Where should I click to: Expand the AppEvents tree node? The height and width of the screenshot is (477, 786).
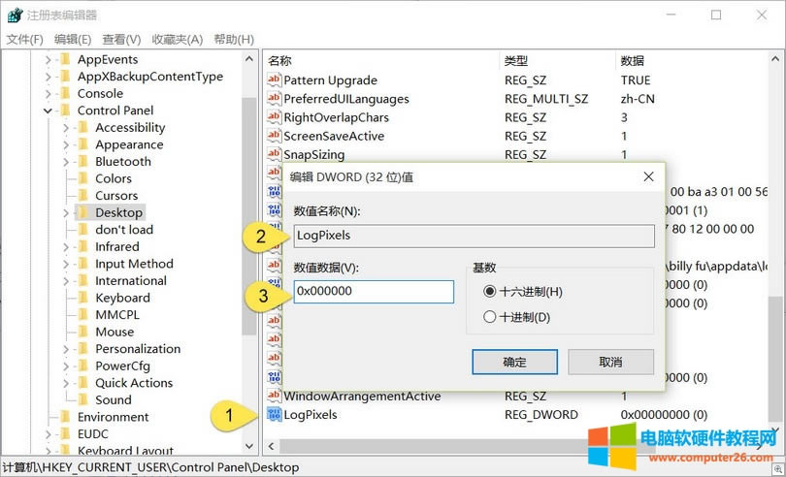[49, 60]
